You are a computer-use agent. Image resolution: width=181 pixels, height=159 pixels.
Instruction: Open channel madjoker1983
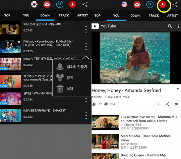[131, 125]
